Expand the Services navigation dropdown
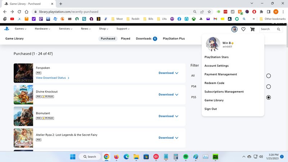 pyautogui.click(x=66, y=29)
